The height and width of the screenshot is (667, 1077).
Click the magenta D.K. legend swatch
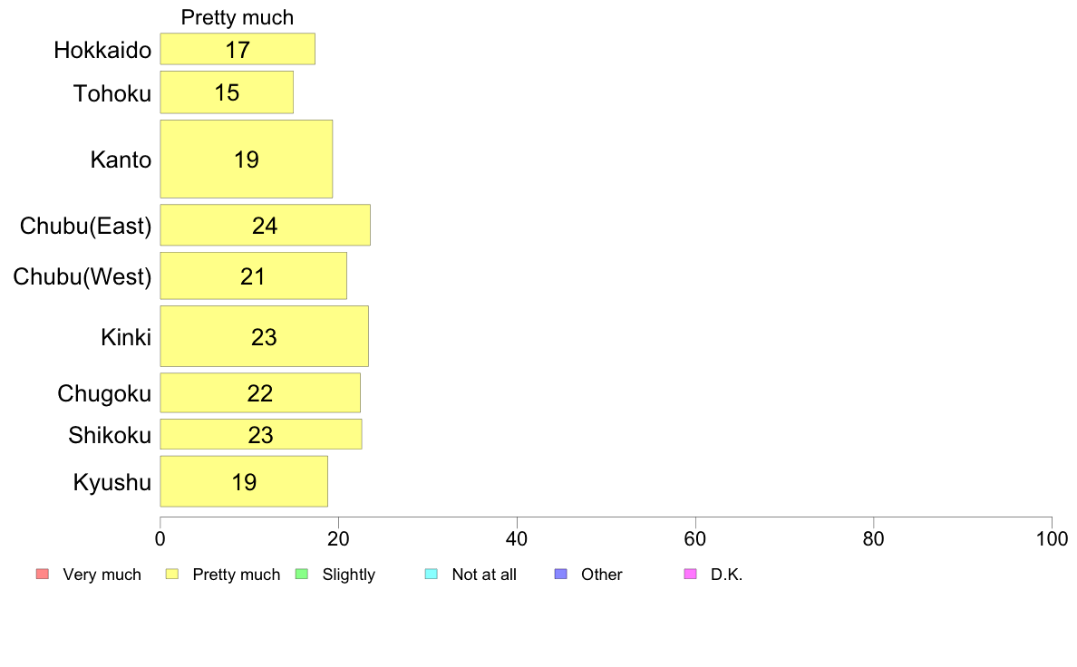(x=690, y=574)
